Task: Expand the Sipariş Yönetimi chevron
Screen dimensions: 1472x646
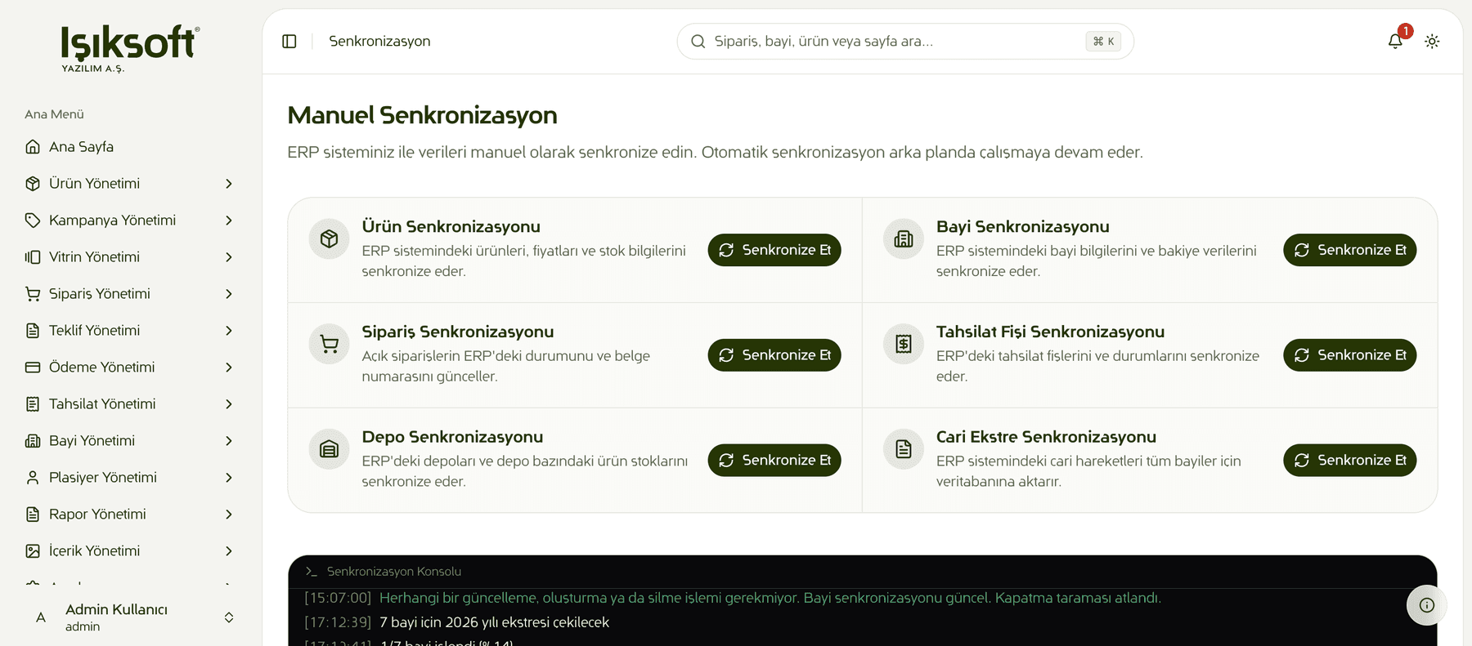Action: click(229, 294)
